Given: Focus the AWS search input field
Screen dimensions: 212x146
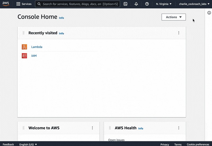Looking at the screenshot, I should (77, 4).
